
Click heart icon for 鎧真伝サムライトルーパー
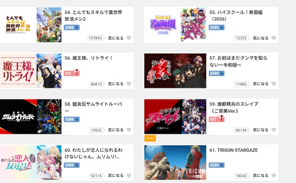[129, 130]
